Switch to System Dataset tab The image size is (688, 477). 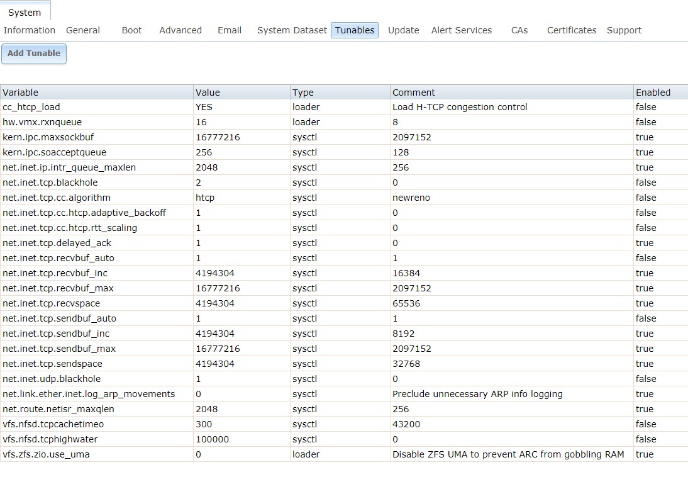click(292, 30)
